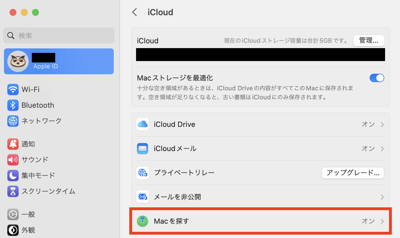The width and height of the screenshot is (400, 238).
Task: Go back using the back arrow
Action: pyautogui.click(x=135, y=12)
